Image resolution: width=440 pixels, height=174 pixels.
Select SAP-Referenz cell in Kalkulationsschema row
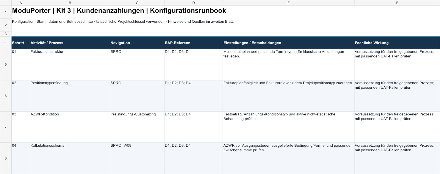193,158
